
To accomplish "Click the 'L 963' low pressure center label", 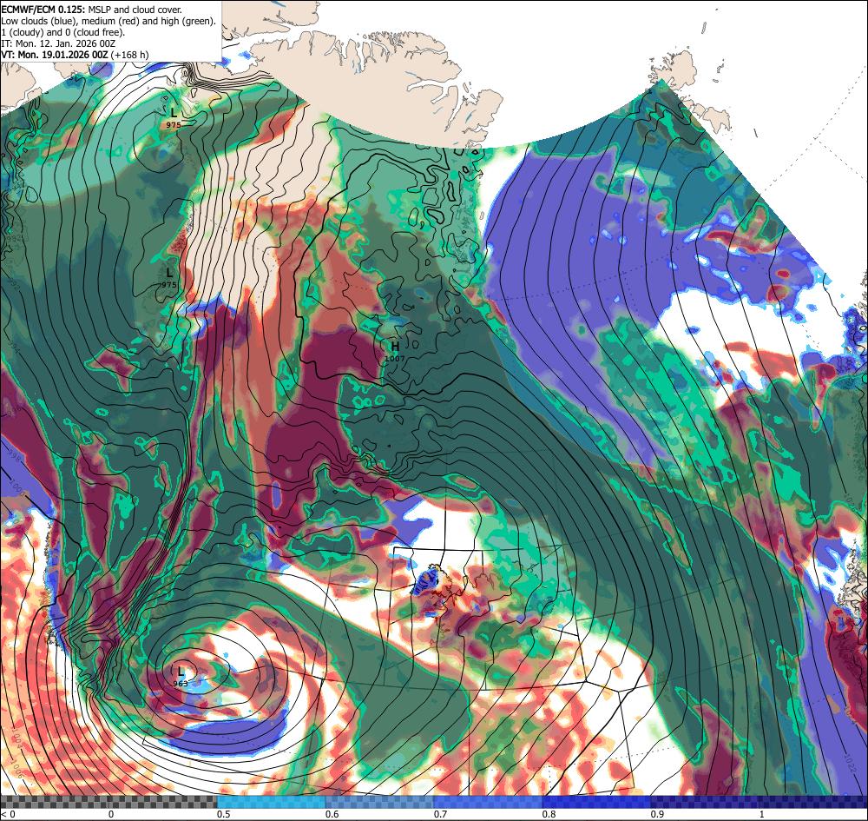I will [181, 678].
